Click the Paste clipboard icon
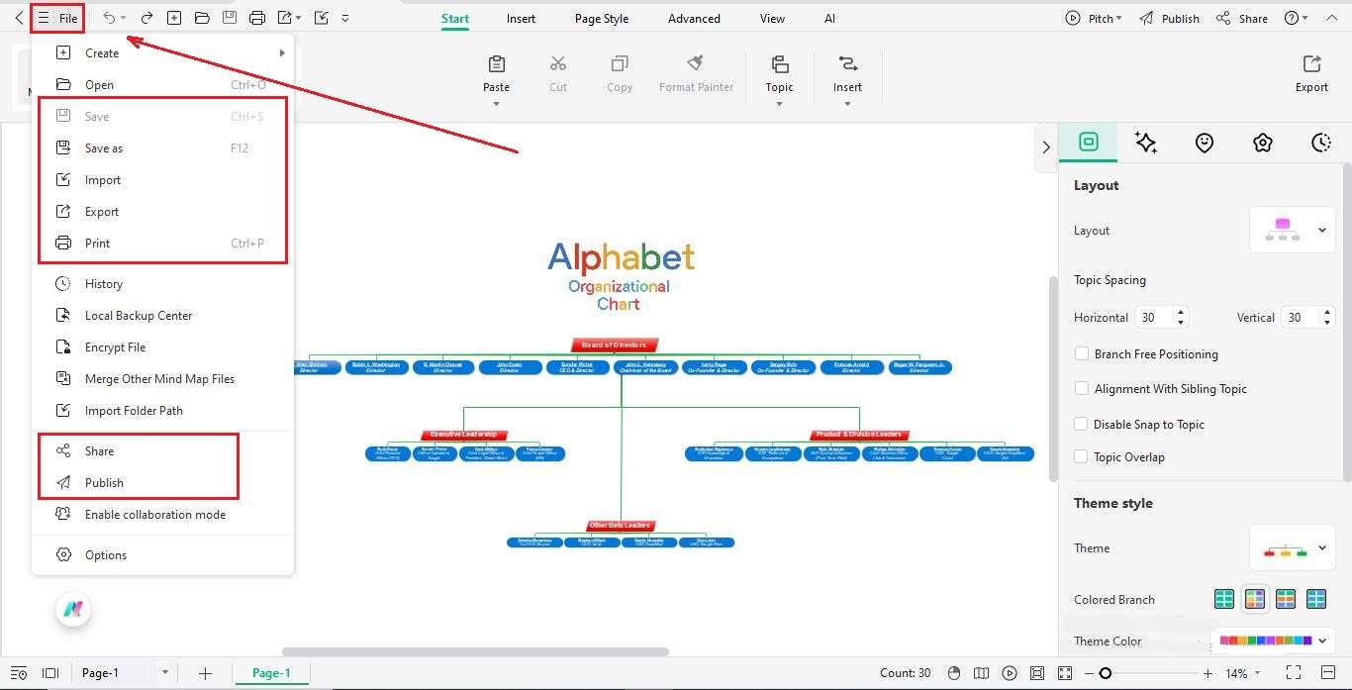This screenshot has height=690, width=1352. pos(497,64)
